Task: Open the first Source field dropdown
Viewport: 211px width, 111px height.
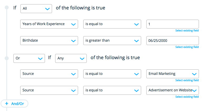Action: click(x=49, y=74)
